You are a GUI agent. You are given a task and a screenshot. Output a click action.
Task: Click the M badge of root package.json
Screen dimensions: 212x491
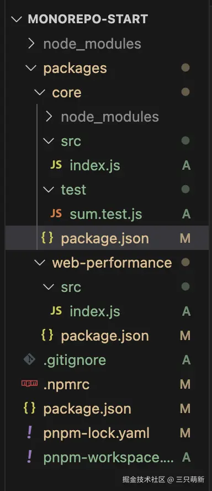185,409
